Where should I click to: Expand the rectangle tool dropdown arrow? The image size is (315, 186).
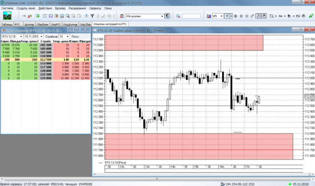276,16
